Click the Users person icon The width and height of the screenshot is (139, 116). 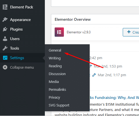point(5,39)
